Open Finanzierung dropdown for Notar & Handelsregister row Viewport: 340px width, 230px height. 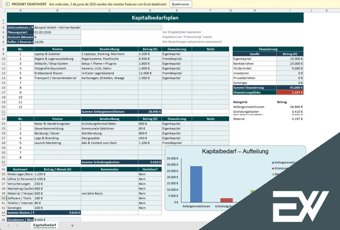pos(177,124)
